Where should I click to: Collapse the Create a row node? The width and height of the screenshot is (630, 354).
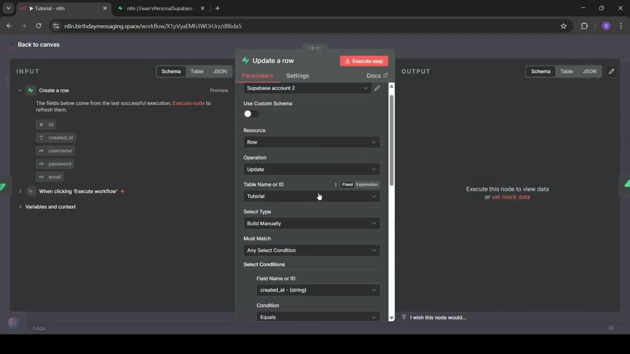click(x=20, y=90)
